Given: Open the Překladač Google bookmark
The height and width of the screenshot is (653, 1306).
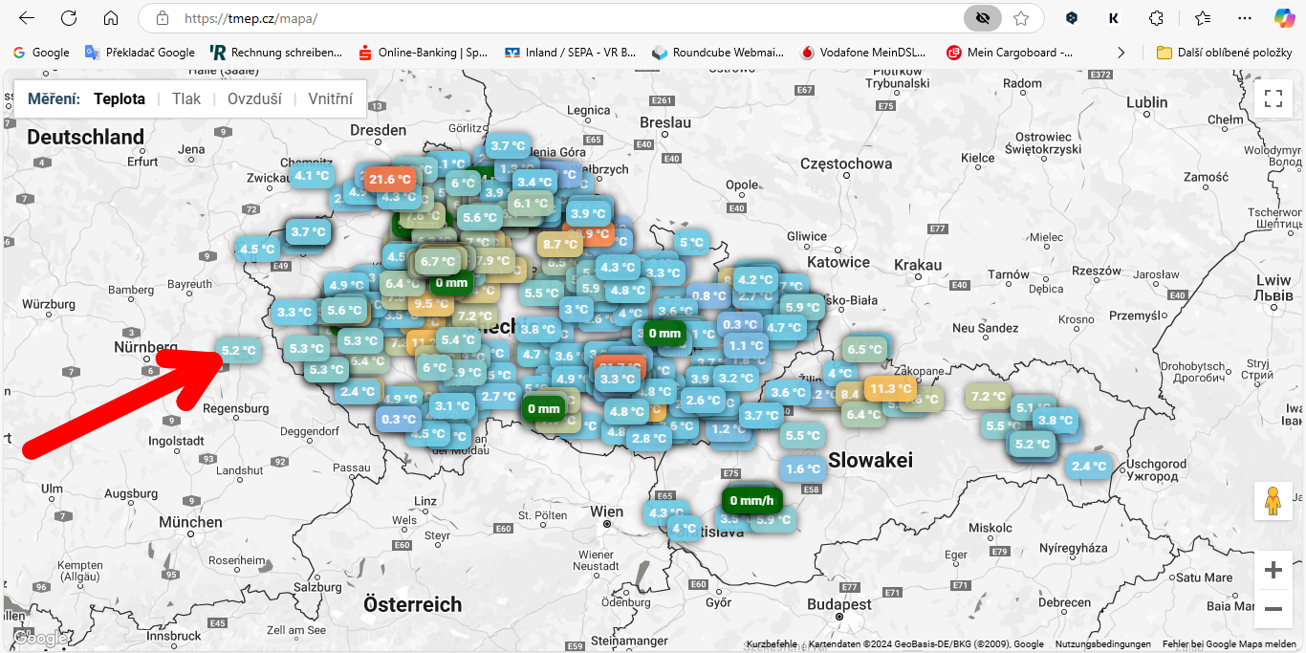Looking at the screenshot, I should 140,53.
